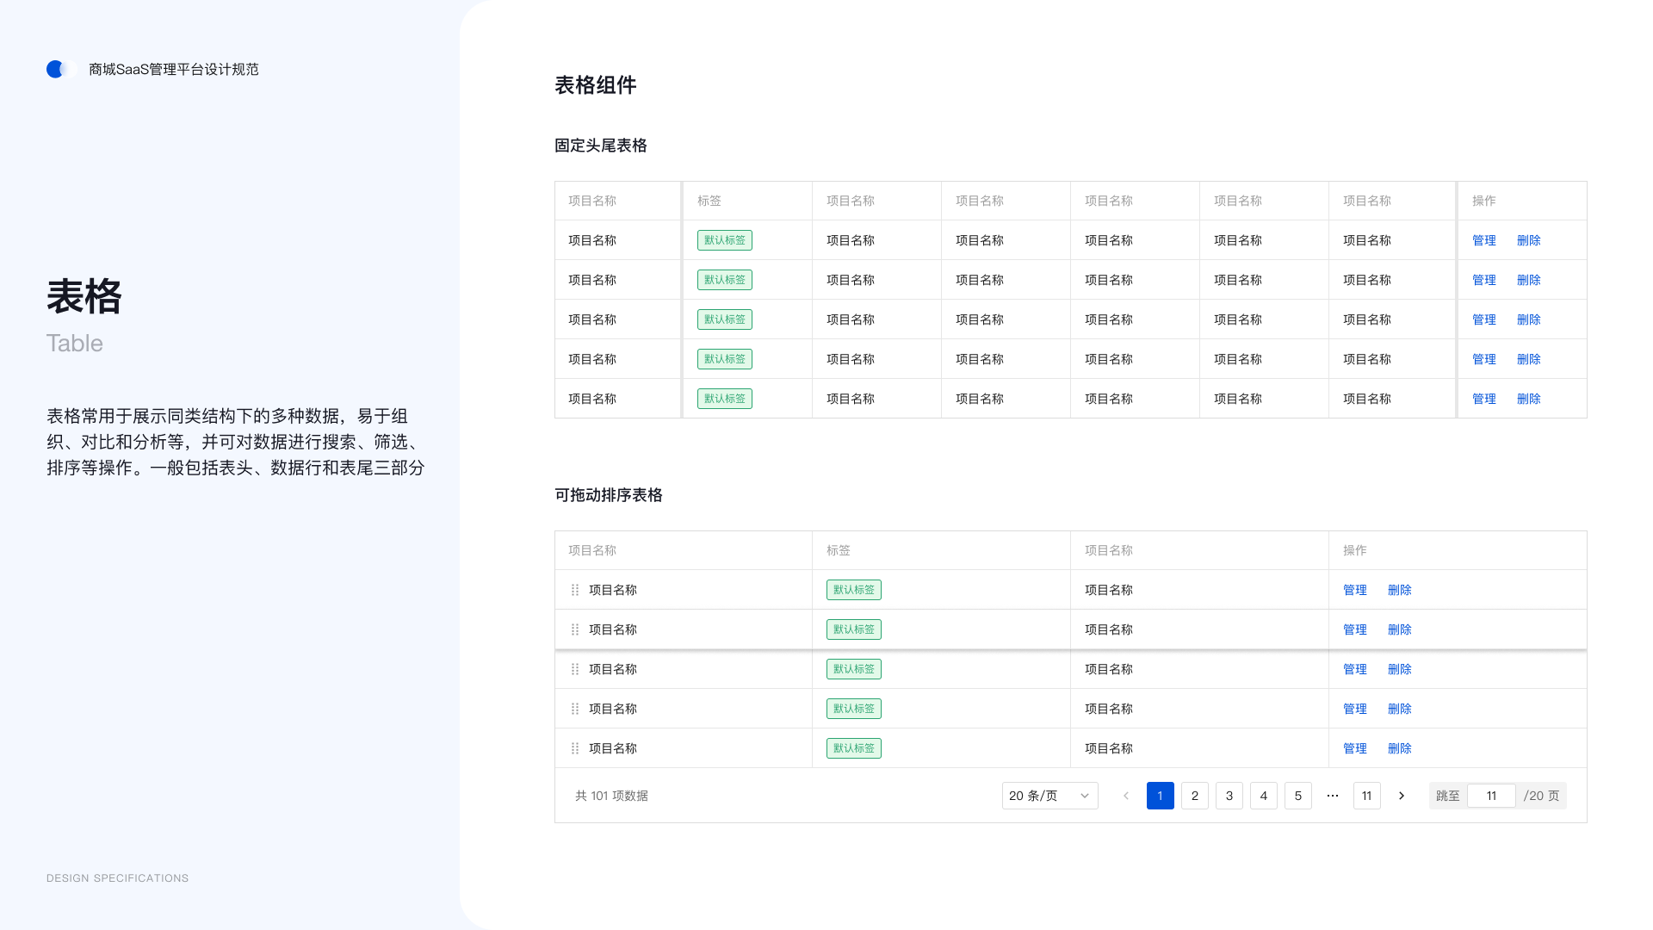Select page 5 in the pagination

pos(1298,796)
